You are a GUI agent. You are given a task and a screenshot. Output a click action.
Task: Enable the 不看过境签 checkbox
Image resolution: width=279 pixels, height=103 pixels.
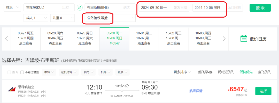pos(22,72)
